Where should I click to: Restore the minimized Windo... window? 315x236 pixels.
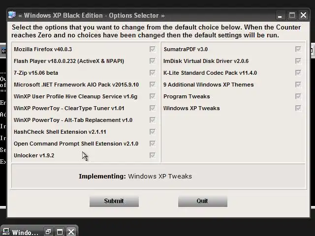point(48,232)
